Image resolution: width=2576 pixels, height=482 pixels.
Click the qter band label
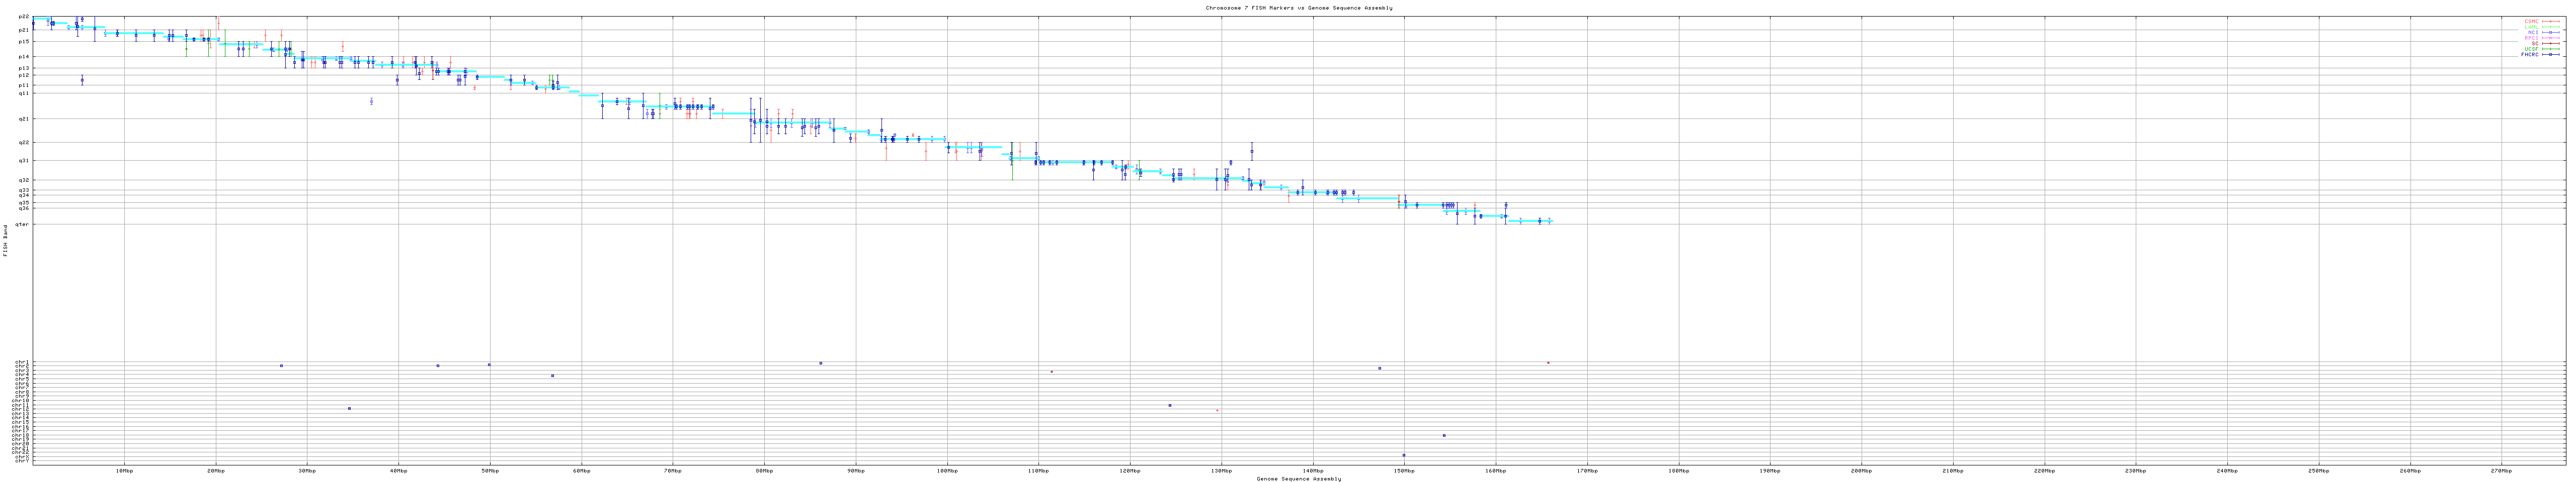pos(23,224)
